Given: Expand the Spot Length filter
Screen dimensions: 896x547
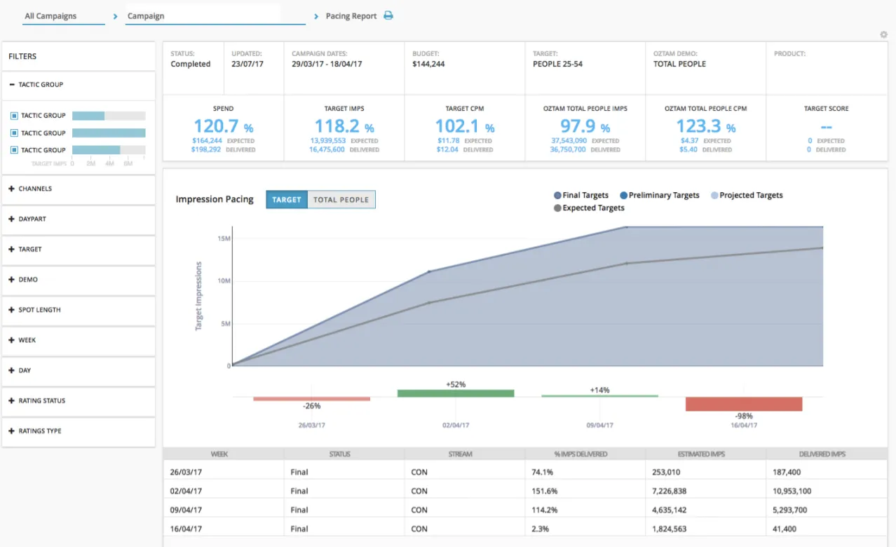Looking at the screenshot, I should point(12,310).
